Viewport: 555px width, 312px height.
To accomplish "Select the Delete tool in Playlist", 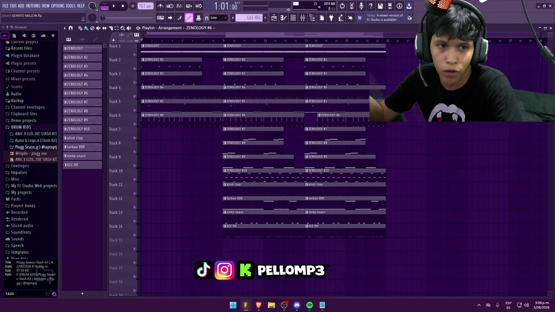I will pyautogui.click(x=92, y=28).
